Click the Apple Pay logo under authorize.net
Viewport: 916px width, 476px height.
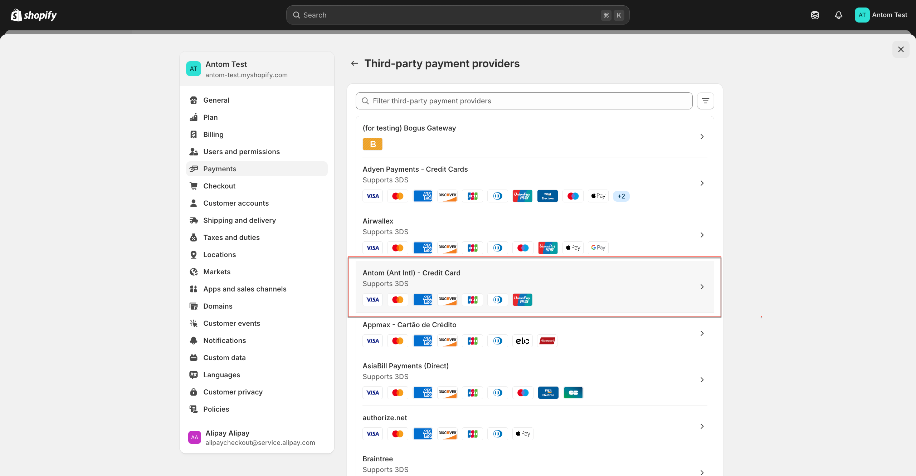(523, 434)
